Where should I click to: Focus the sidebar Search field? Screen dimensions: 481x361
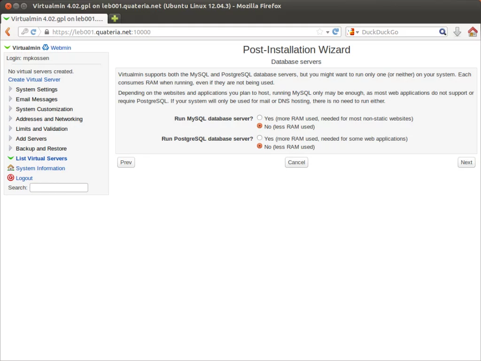pos(59,188)
